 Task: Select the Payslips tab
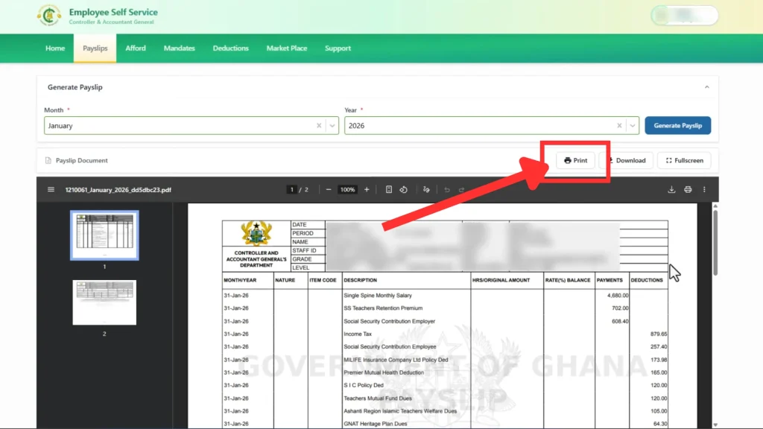(95, 48)
